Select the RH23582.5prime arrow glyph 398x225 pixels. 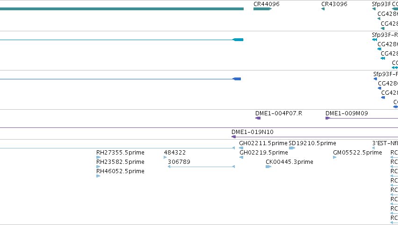[99, 167]
